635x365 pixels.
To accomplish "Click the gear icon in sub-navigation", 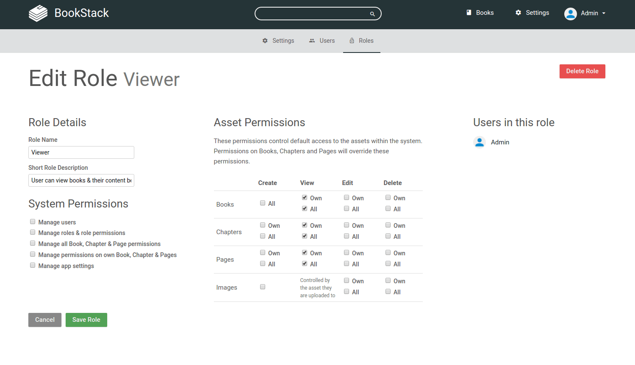I will 265,41.
